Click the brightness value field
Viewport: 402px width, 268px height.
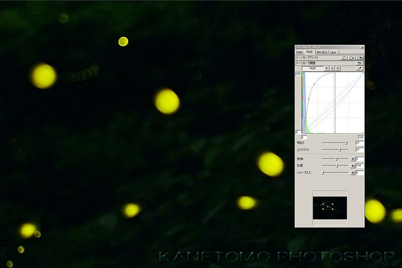359,143
